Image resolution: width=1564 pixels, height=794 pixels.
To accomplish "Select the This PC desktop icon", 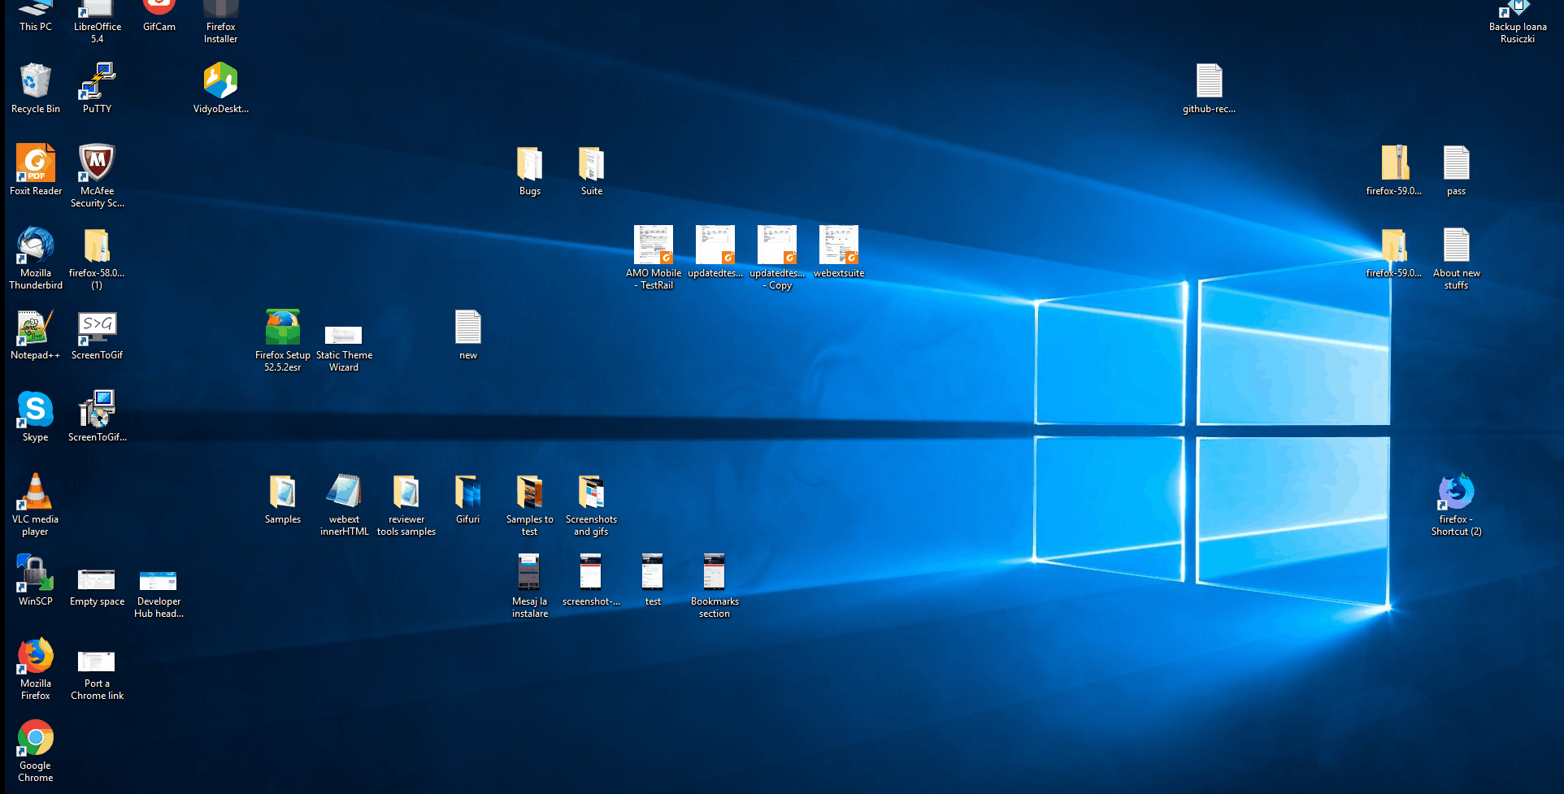I will [x=36, y=16].
